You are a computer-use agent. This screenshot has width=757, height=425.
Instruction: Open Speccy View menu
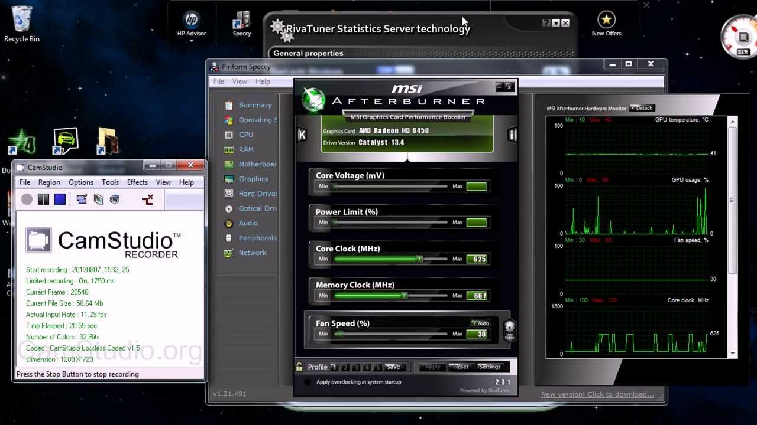[240, 81]
